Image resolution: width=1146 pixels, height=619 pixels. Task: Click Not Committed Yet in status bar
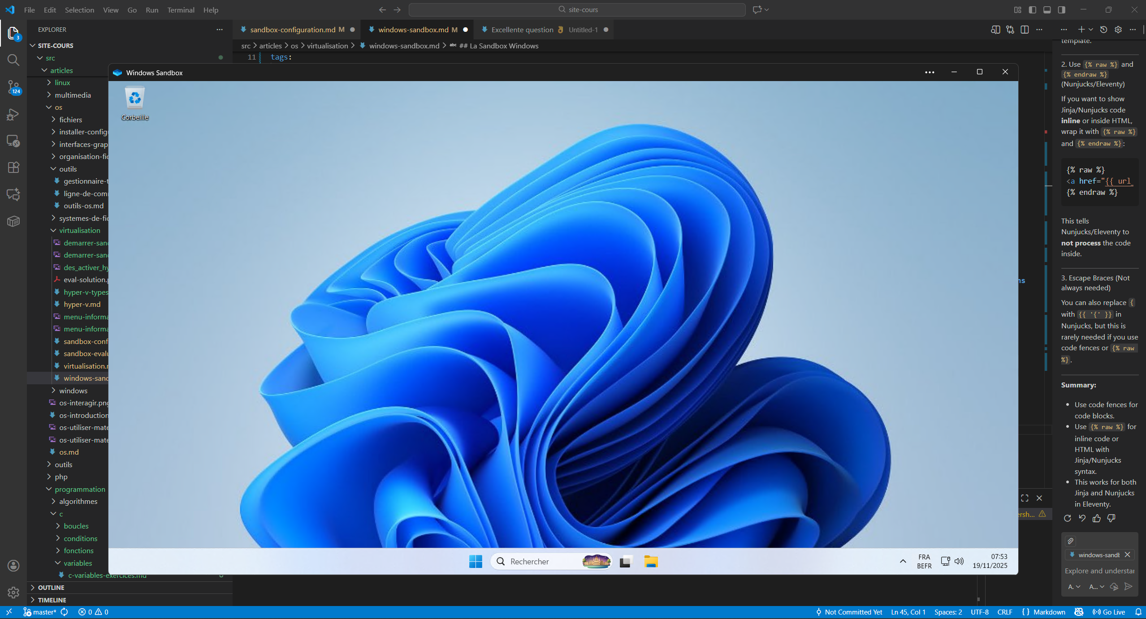tap(849, 612)
